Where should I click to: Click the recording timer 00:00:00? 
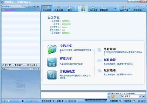[72, 101]
